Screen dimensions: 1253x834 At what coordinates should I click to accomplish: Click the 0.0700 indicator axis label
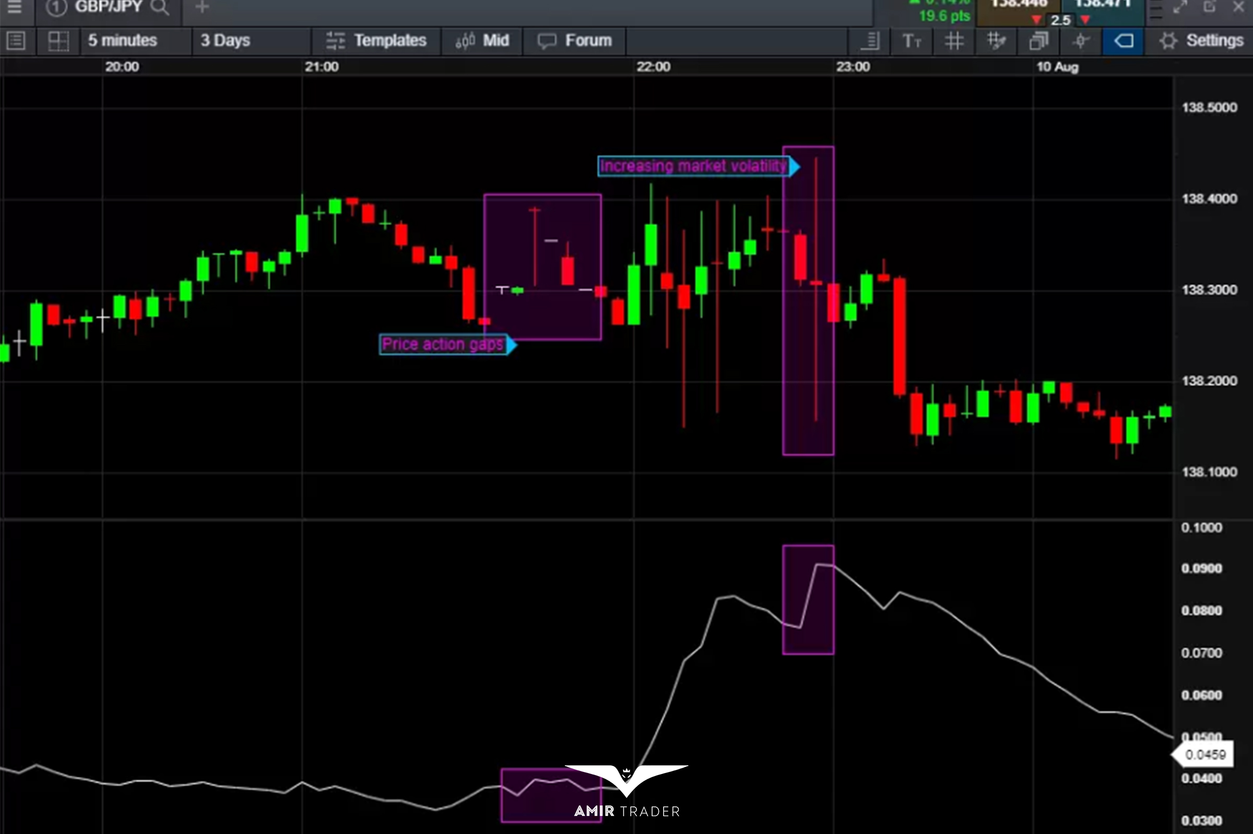tap(1202, 653)
